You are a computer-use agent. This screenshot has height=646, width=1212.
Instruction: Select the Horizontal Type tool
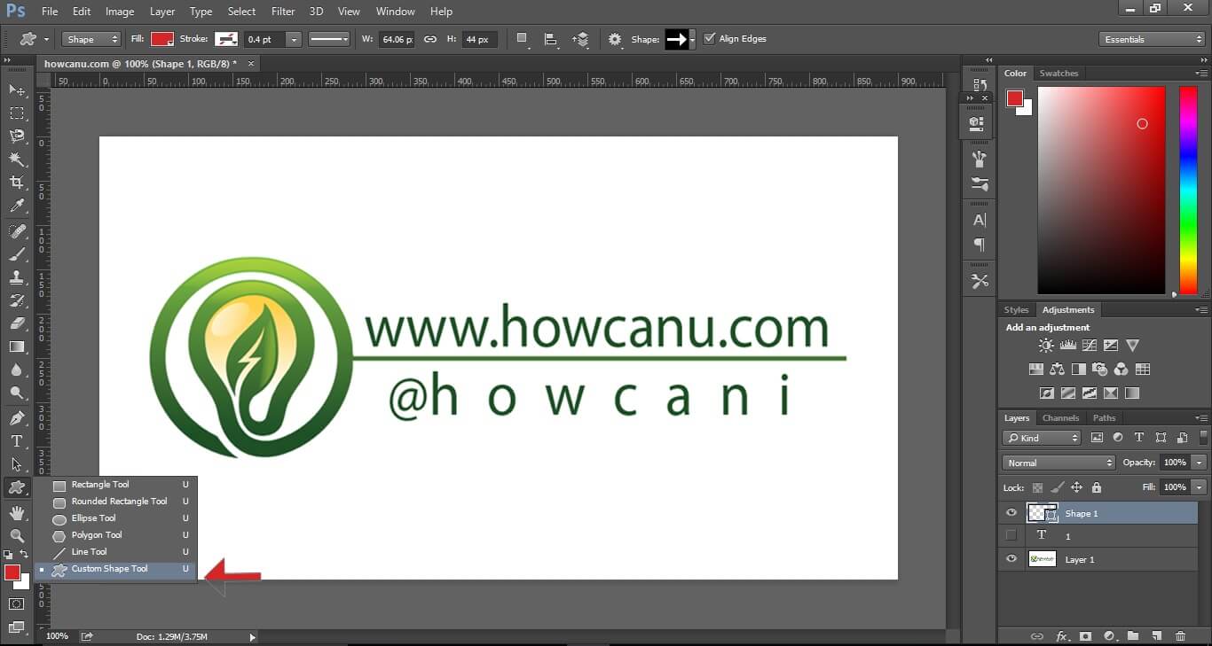pos(17,441)
